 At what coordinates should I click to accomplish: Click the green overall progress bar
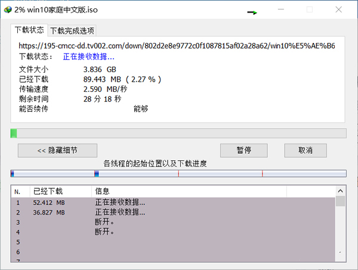[x=178, y=133]
